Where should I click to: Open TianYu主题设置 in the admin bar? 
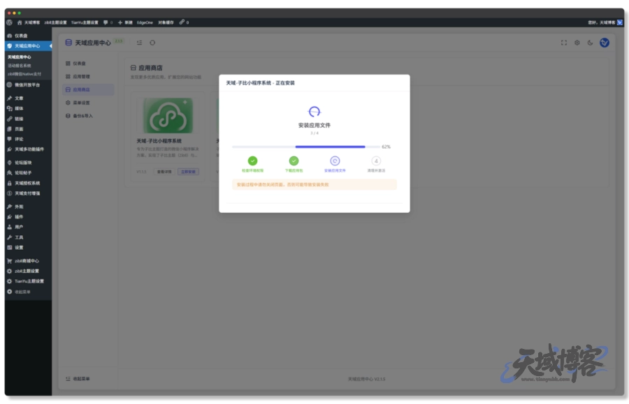point(85,22)
